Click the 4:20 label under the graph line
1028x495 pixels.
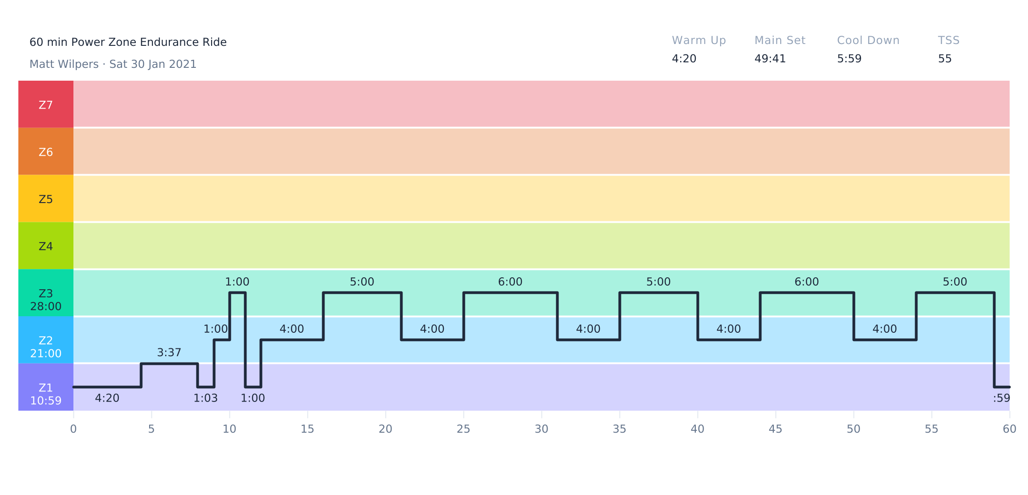[107, 398]
